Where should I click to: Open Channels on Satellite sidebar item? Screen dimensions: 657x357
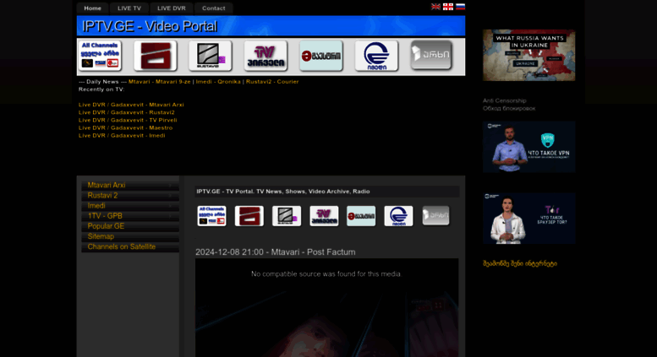[130, 246]
